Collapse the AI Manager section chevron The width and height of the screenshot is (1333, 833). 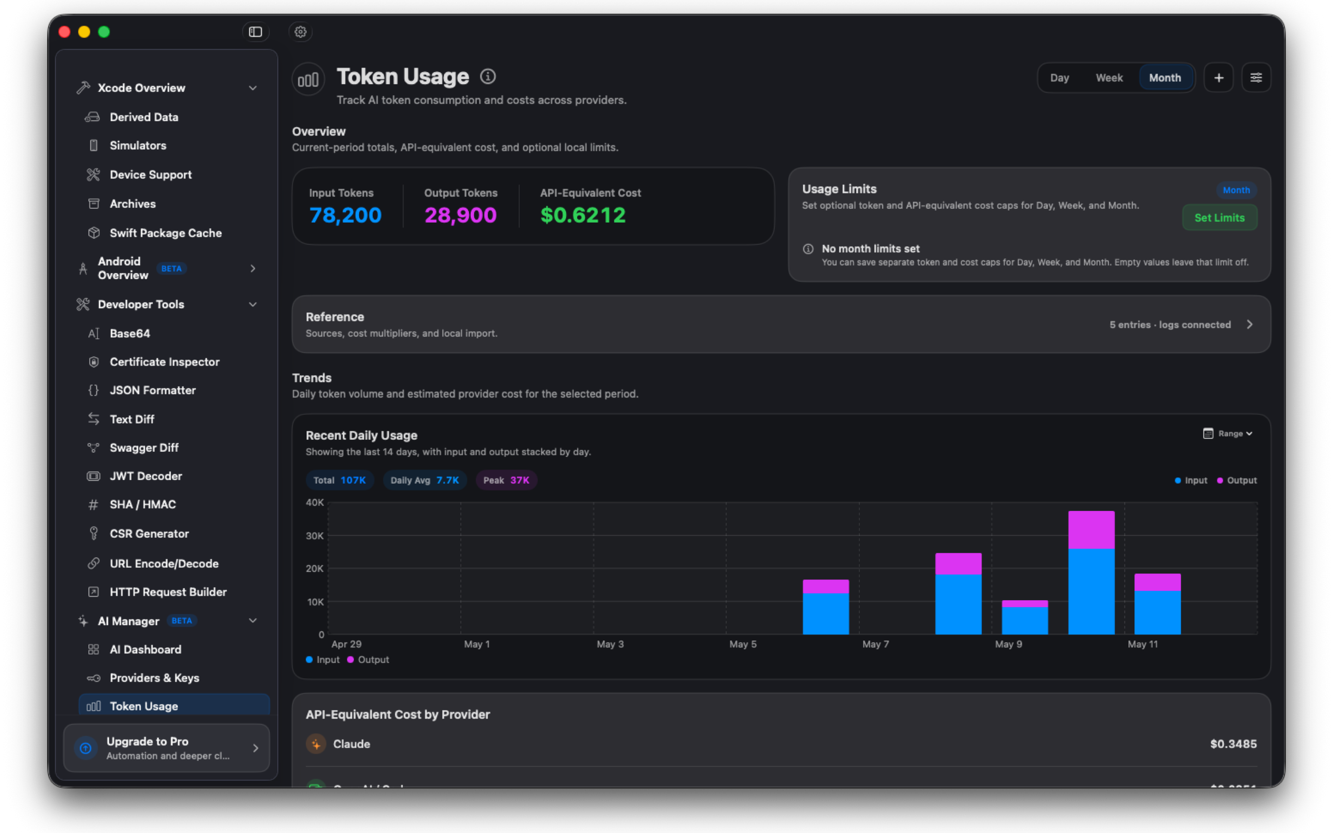point(253,621)
